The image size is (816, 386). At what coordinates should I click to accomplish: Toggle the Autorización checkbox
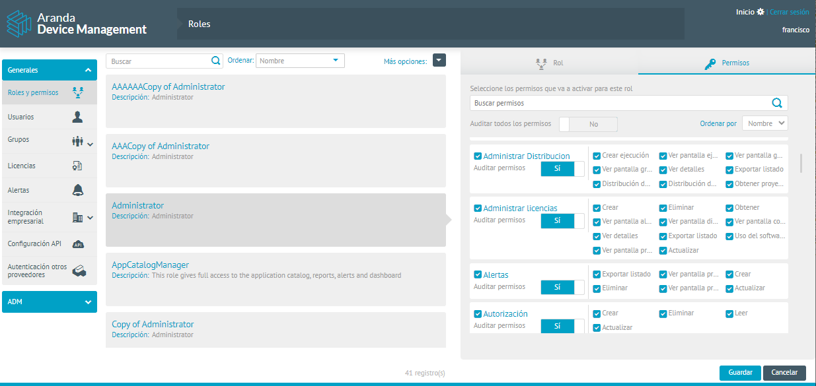point(478,314)
